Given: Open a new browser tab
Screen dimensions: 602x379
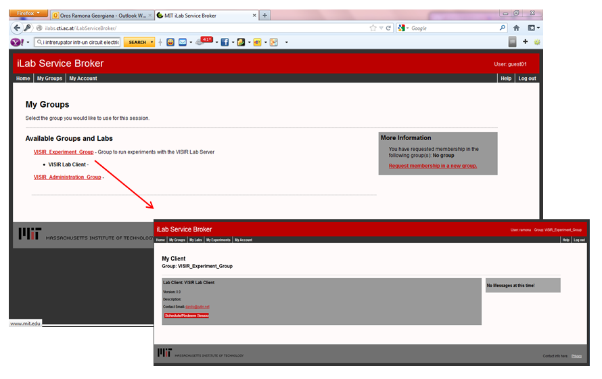Looking at the screenshot, I should click(x=265, y=16).
